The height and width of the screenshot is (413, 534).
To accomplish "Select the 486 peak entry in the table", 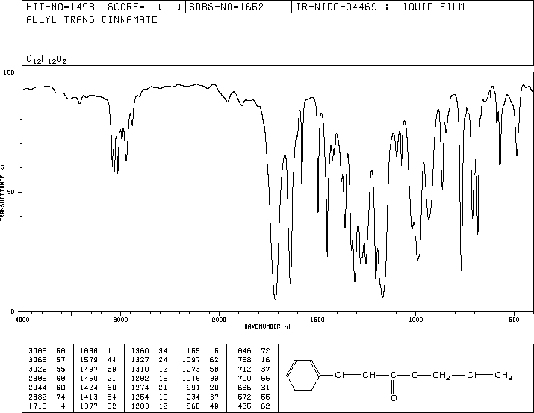I will pos(254,406).
